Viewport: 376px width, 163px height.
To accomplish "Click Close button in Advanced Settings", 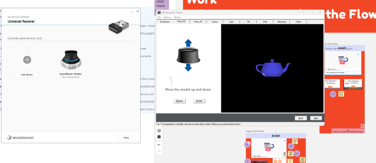I will (x=126, y=138).
